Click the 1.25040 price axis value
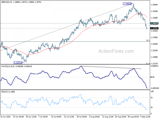The image size is (159, 119). tap(154, 51)
